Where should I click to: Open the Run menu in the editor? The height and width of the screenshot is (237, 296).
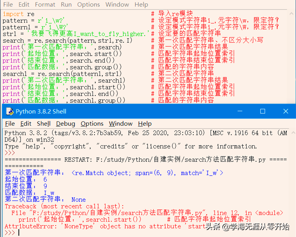point(66,4)
